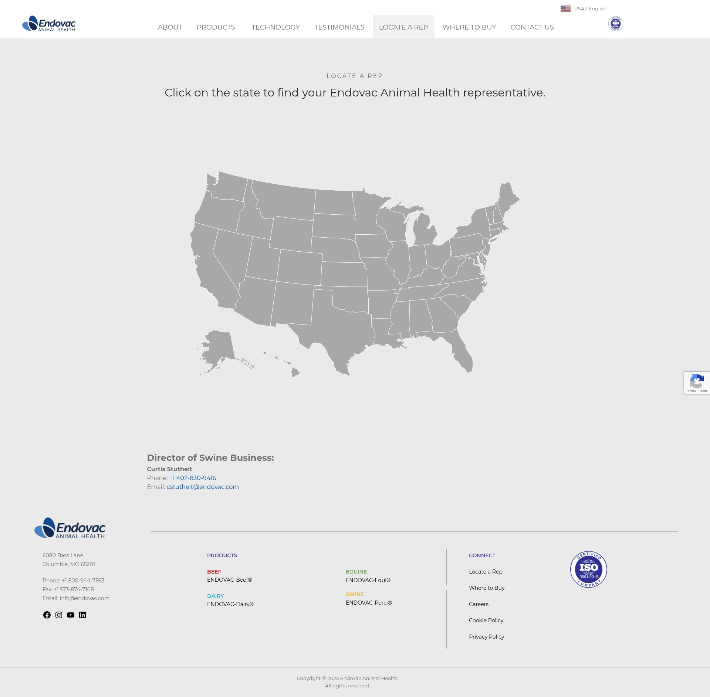
Task: Click the footer Where to Buy link
Action: (487, 588)
